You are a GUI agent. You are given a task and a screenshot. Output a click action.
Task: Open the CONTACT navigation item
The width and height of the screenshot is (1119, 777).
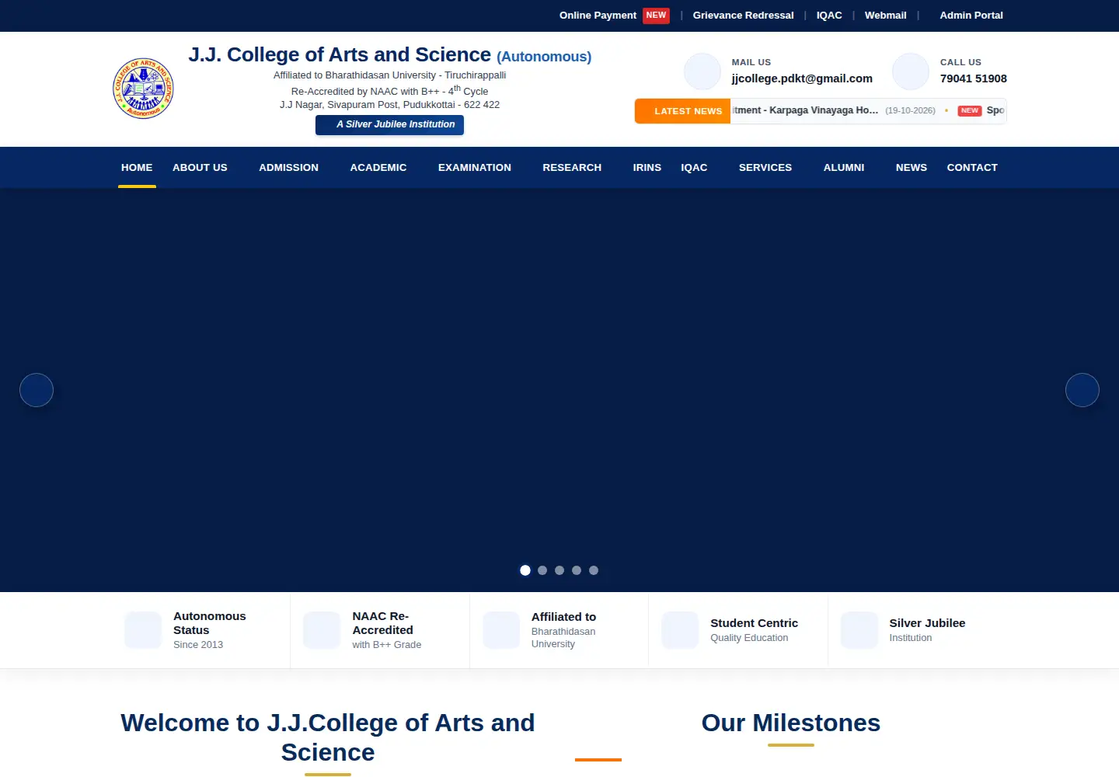click(x=972, y=168)
